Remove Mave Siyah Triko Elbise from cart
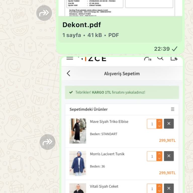193x193 pixels. click(x=169, y=124)
